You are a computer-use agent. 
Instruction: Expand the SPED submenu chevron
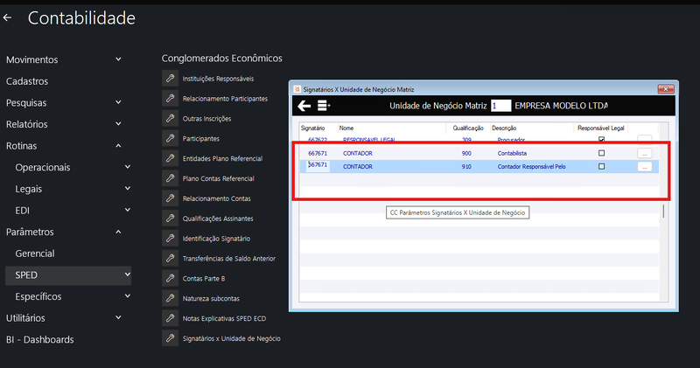pyautogui.click(x=127, y=274)
